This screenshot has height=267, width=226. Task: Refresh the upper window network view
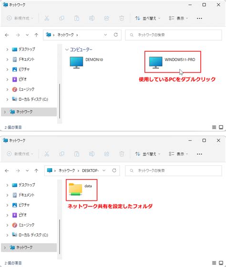[116, 35]
